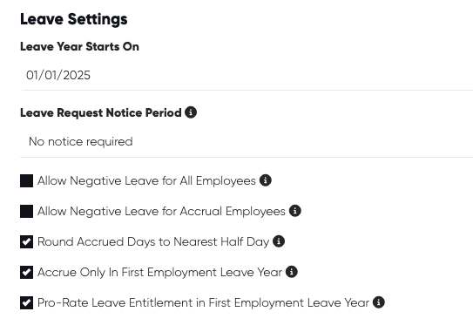
Task: Click info icon for Negative Leave All Employees
Action: tap(266, 180)
